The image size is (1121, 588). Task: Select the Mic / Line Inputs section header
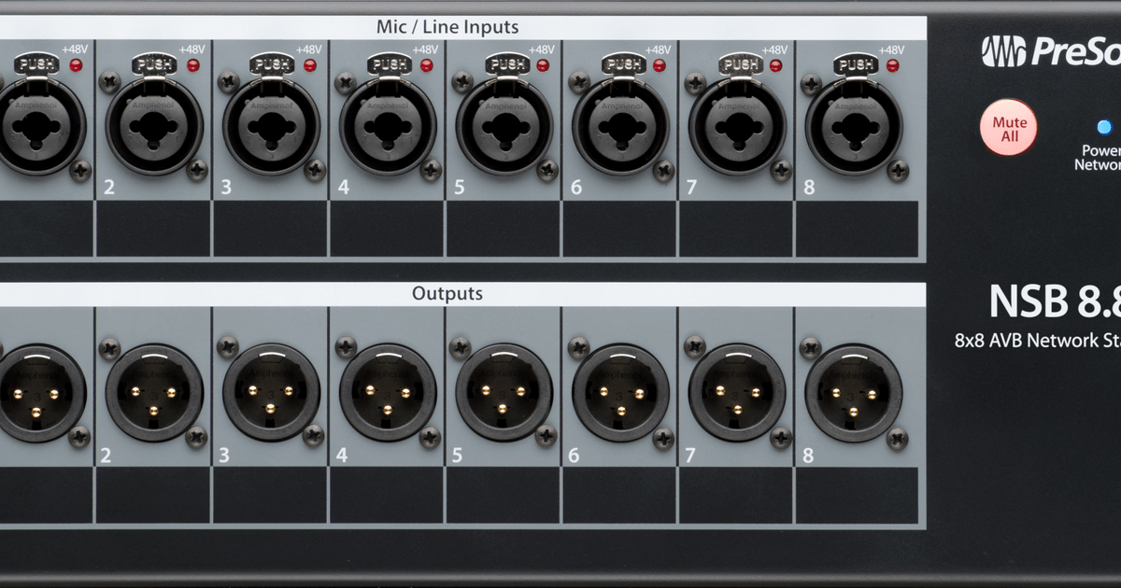pos(448,27)
